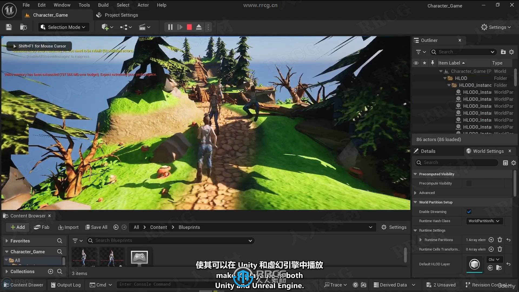The width and height of the screenshot is (519, 292).
Task: Empty the Runtime Partitions array with trash icon
Action: (x=500, y=240)
